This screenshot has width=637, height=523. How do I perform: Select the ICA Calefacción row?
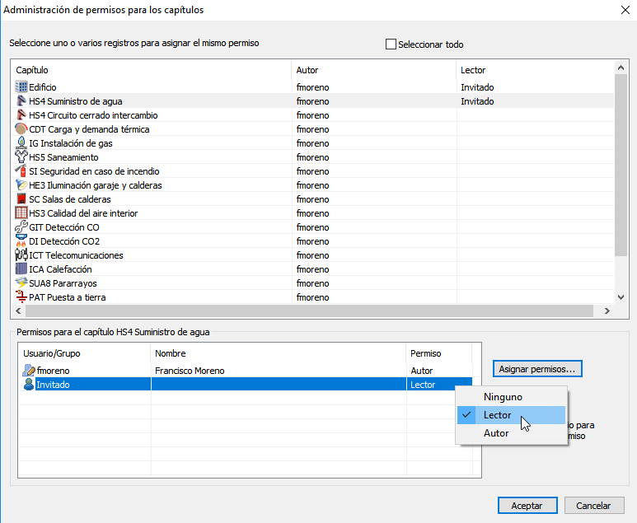click(313, 269)
